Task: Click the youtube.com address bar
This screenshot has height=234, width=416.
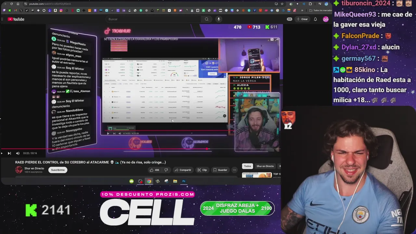Action: [149, 4]
